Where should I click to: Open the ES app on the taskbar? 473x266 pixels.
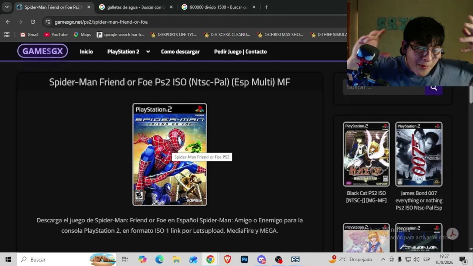tap(295, 259)
